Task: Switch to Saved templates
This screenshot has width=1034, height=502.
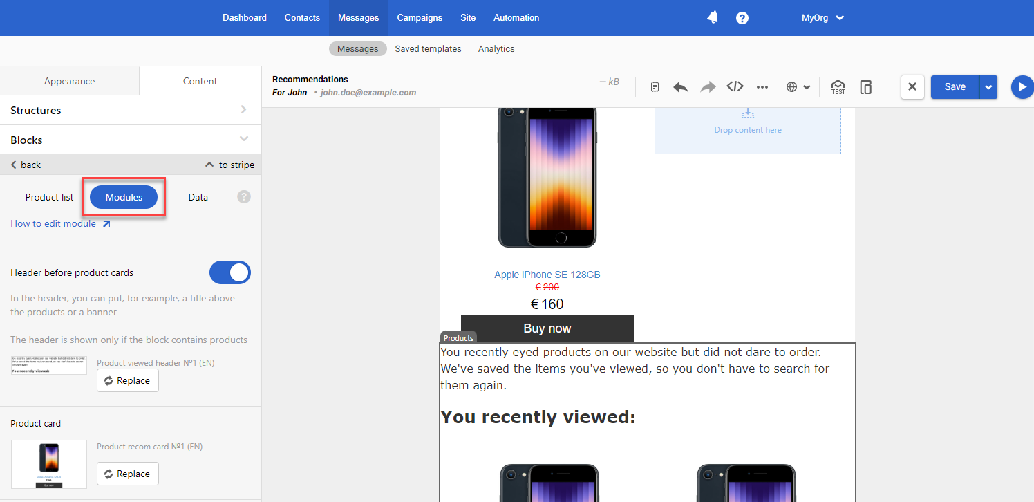Action: pos(428,49)
